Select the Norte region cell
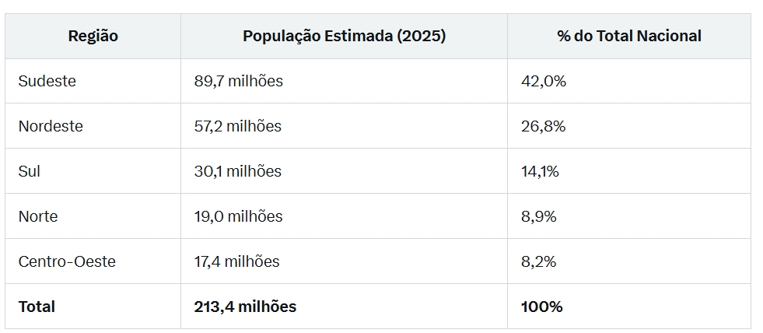 (38, 216)
